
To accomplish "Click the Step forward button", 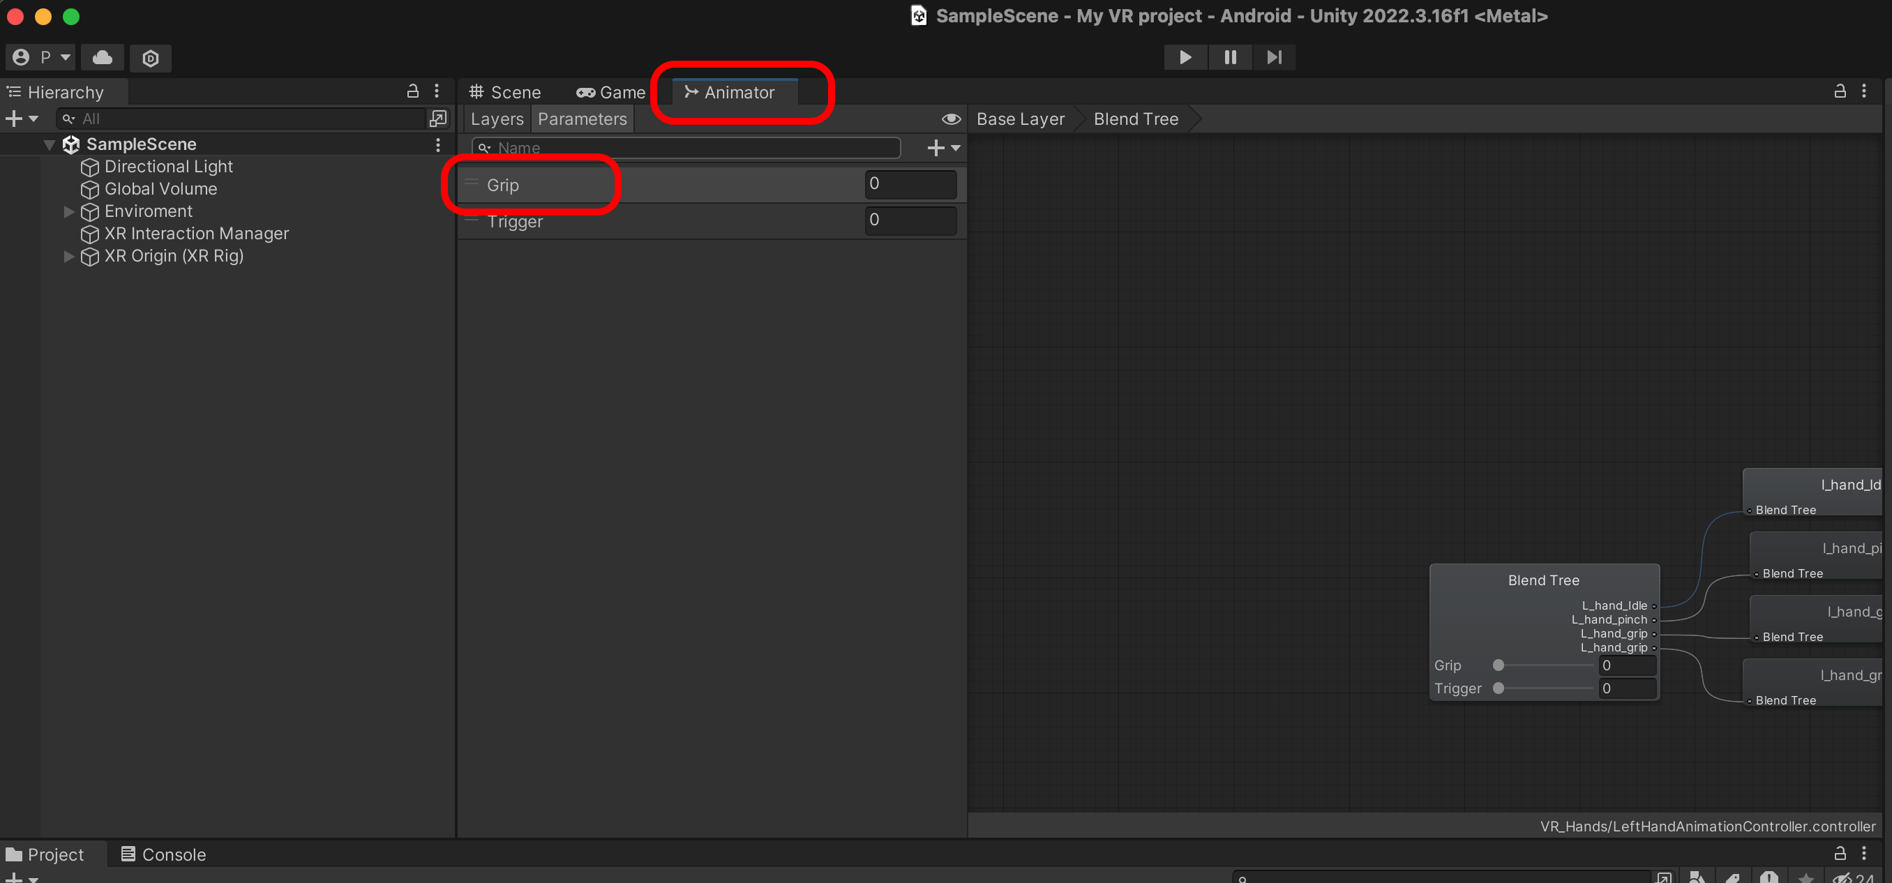I will [x=1274, y=57].
